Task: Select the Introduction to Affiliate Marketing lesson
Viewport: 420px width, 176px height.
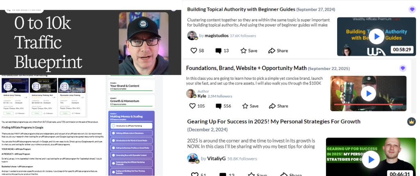Action: point(131,126)
